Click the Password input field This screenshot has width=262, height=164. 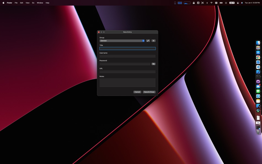pos(125,64)
